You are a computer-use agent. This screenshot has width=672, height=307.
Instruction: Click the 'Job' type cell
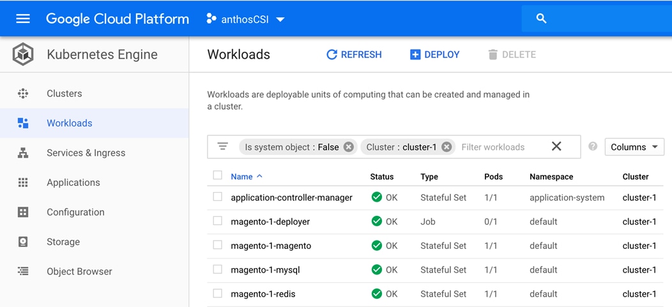point(428,221)
